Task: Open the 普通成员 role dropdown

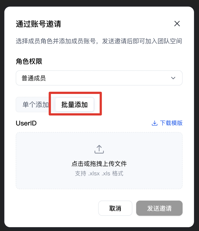Action: tap(99, 78)
